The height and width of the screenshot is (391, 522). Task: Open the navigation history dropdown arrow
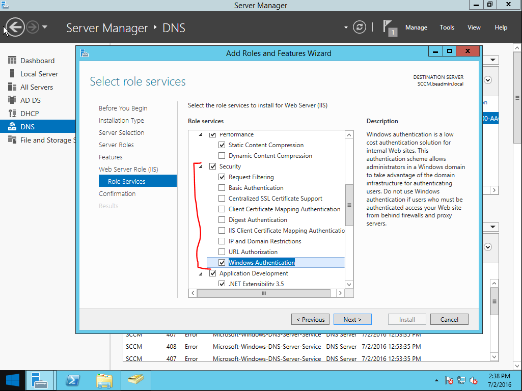point(45,27)
